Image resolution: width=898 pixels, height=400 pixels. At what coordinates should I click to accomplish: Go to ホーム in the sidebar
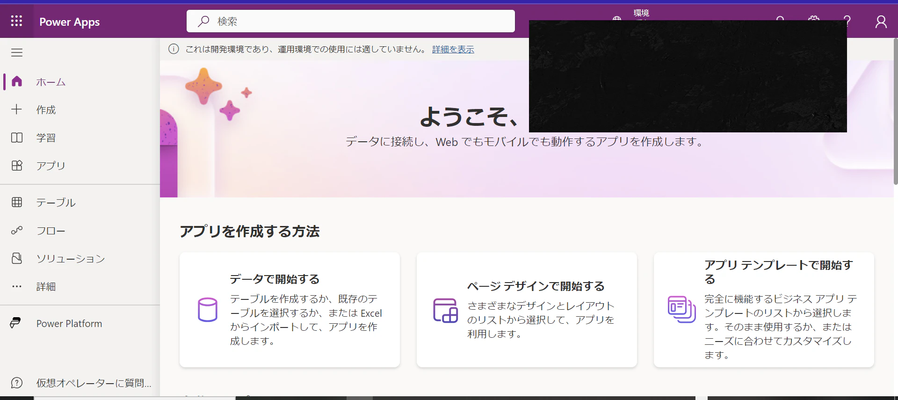[80, 82]
